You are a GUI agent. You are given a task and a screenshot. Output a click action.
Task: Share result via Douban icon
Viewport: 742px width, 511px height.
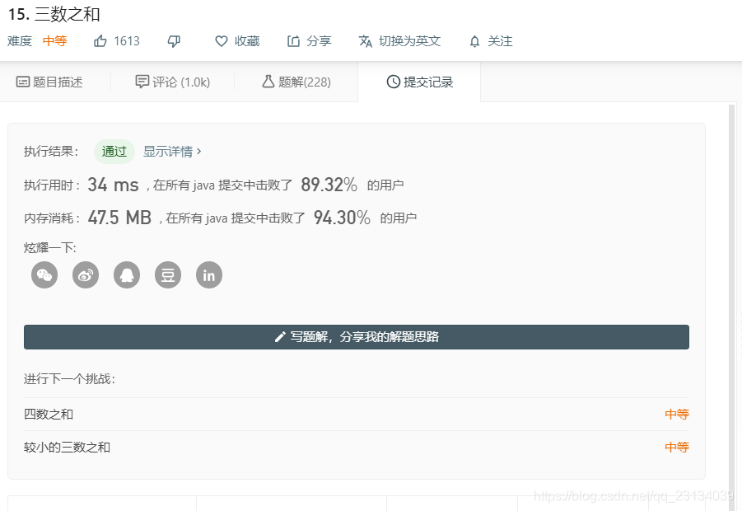click(x=168, y=274)
